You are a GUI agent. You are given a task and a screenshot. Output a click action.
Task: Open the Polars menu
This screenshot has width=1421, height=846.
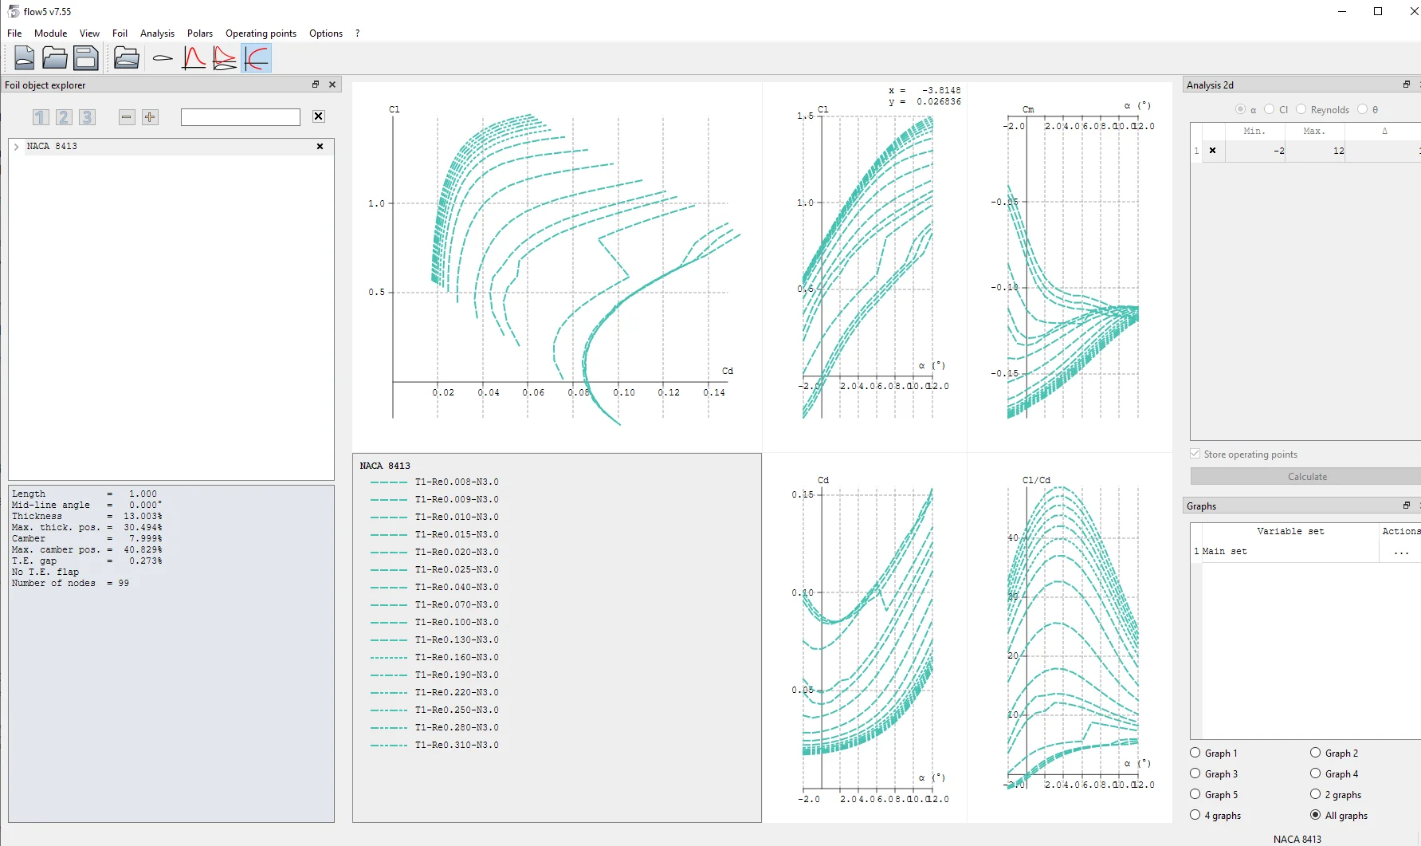tap(200, 33)
